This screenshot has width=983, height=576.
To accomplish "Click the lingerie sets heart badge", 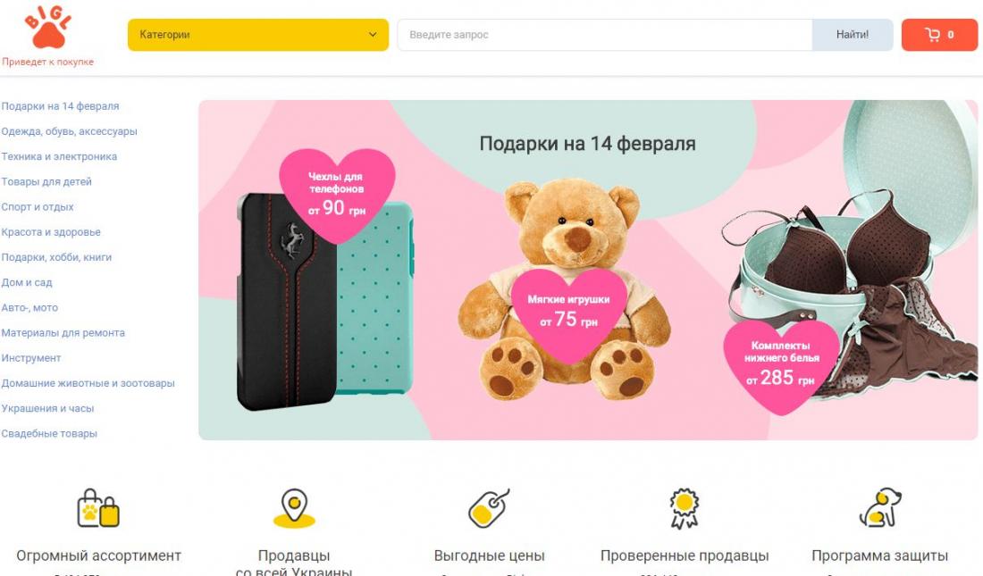I will click(x=781, y=365).
